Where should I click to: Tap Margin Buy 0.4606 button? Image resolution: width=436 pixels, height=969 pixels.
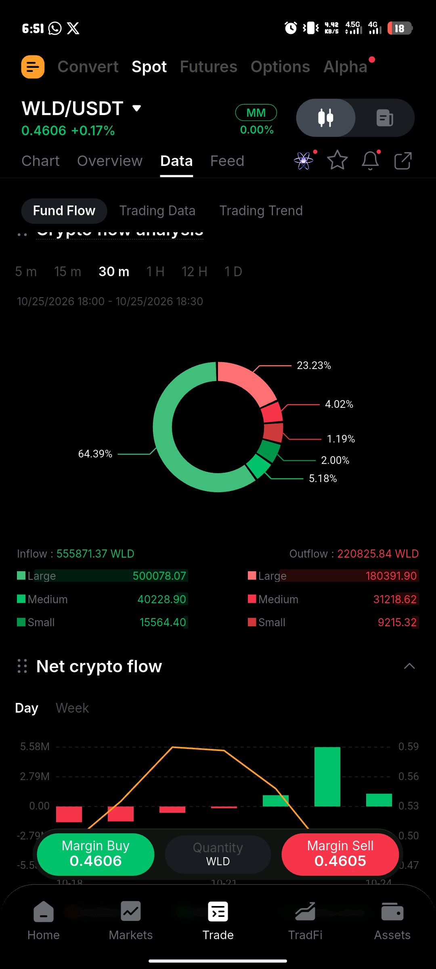96,854
